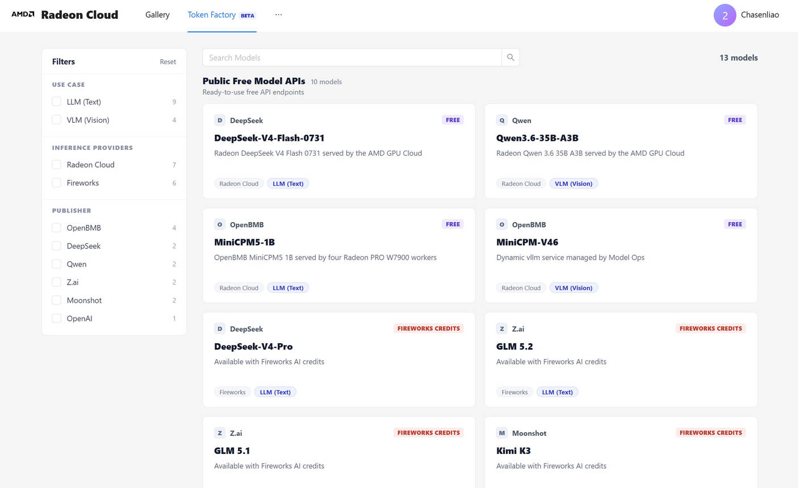Click Moonshot icon on Kimi K3 card
This screenshot has width=798, height=488.
(502, 433)
